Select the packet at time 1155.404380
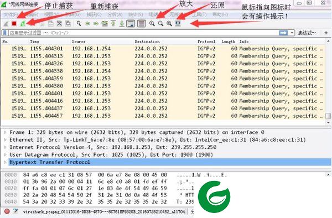The height and width of the screenshot is (218, 332). click(163, 86)
